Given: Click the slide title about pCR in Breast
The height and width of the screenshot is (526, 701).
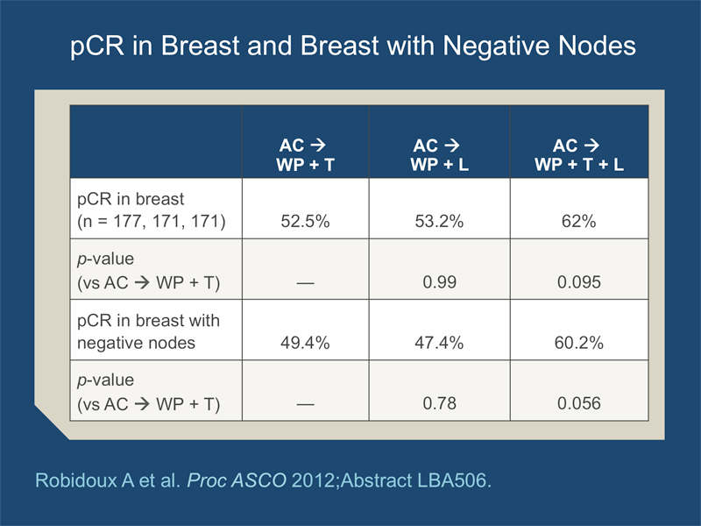Looking at the screenshot, I should [x=350, y=46].
